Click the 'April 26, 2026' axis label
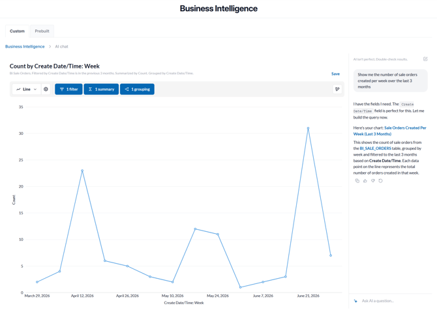The width and height of the screenshot is (437, 312). click(127, 296)
